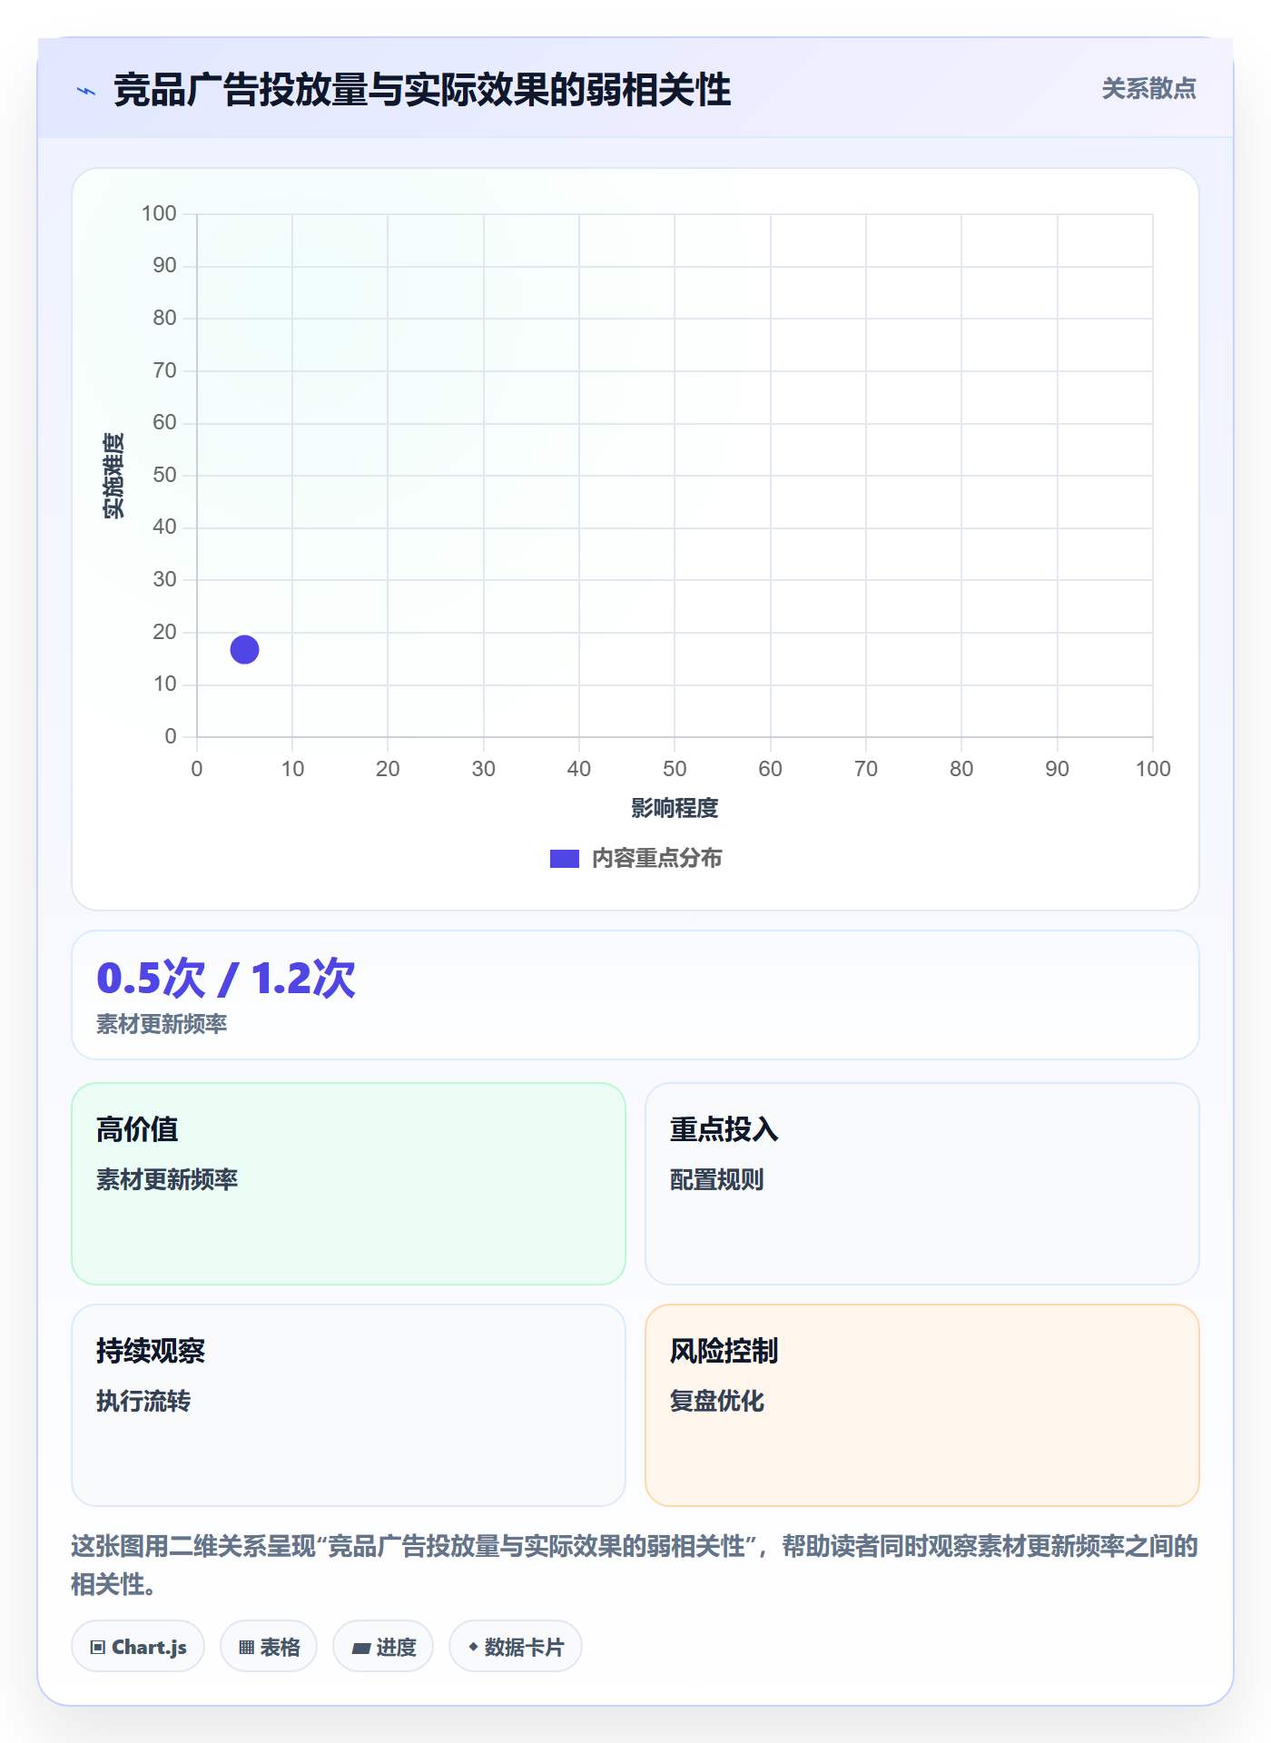Click 素材更新频率 text in 高价值 card
Screen dimensions: 1271x1743
[x=167, y=1179]
